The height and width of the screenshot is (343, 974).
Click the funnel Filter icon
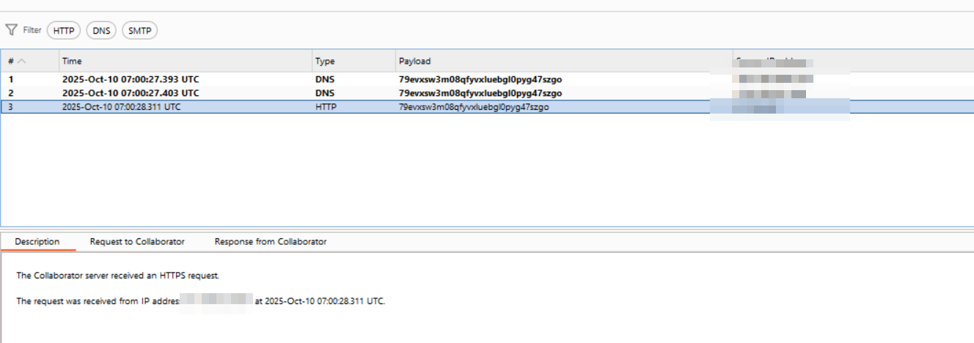(11, 30)
